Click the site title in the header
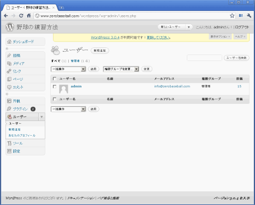 [37, 27]
